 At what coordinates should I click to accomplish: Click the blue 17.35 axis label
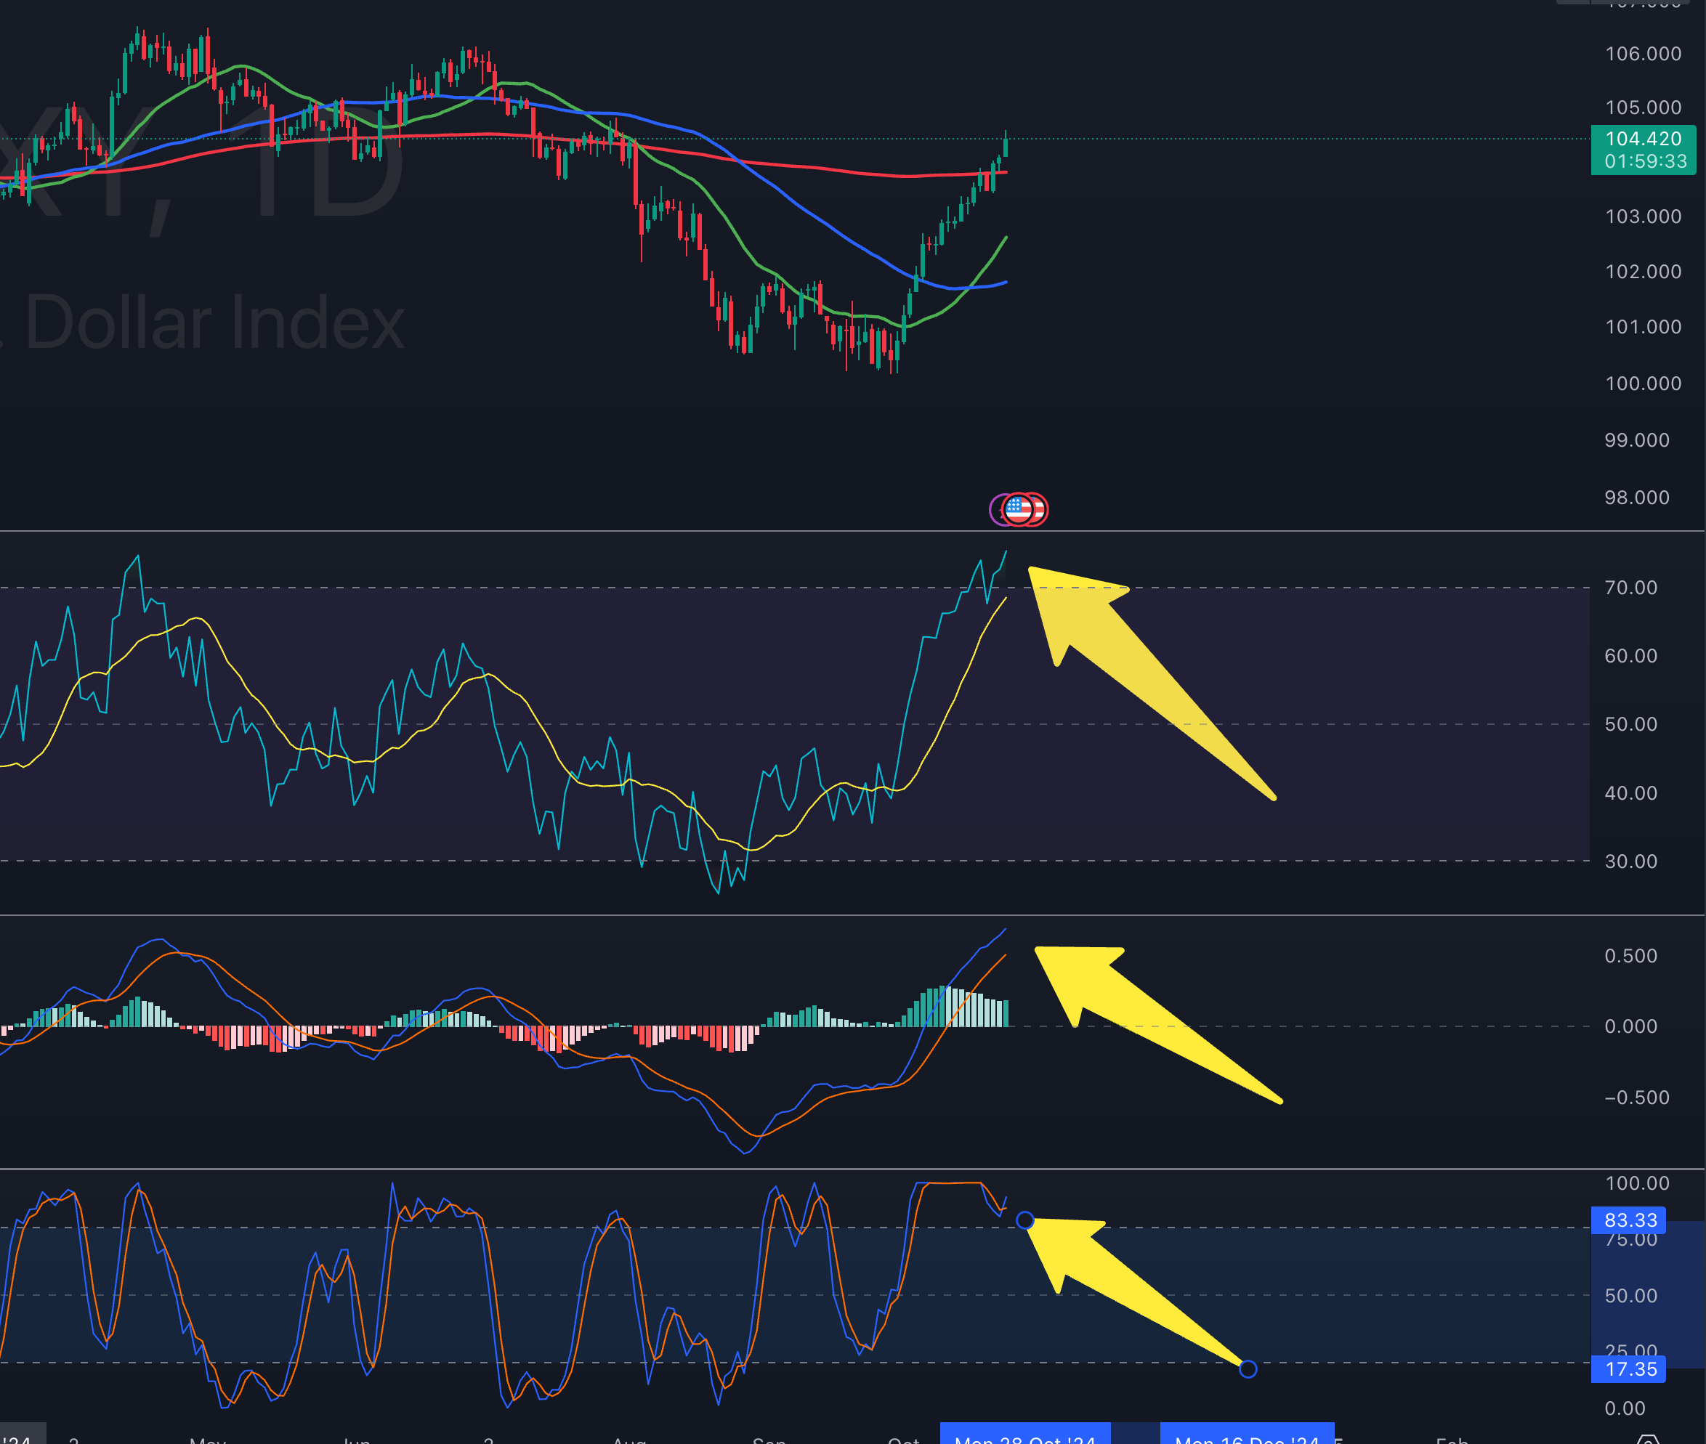pos(1629,1368)
